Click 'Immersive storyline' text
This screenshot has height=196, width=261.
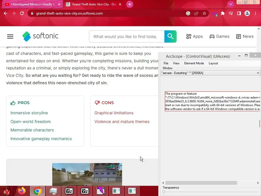(29, 113)
